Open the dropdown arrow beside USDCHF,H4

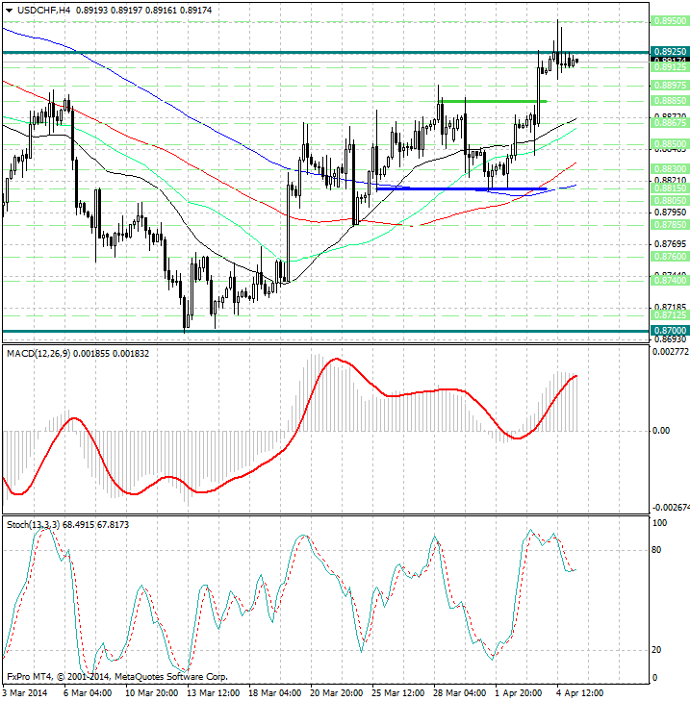[9, 10]
